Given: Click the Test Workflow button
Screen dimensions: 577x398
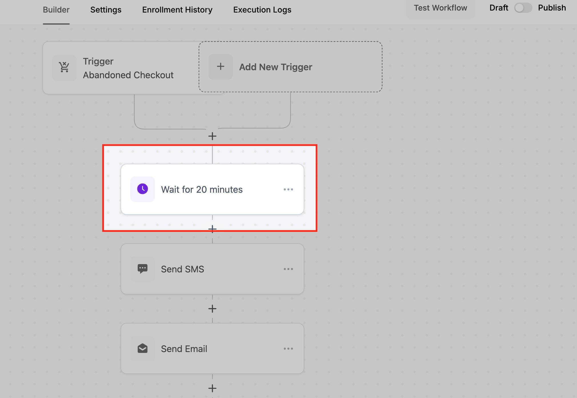Looking at the screenshot, I should [x=440, y=8].
